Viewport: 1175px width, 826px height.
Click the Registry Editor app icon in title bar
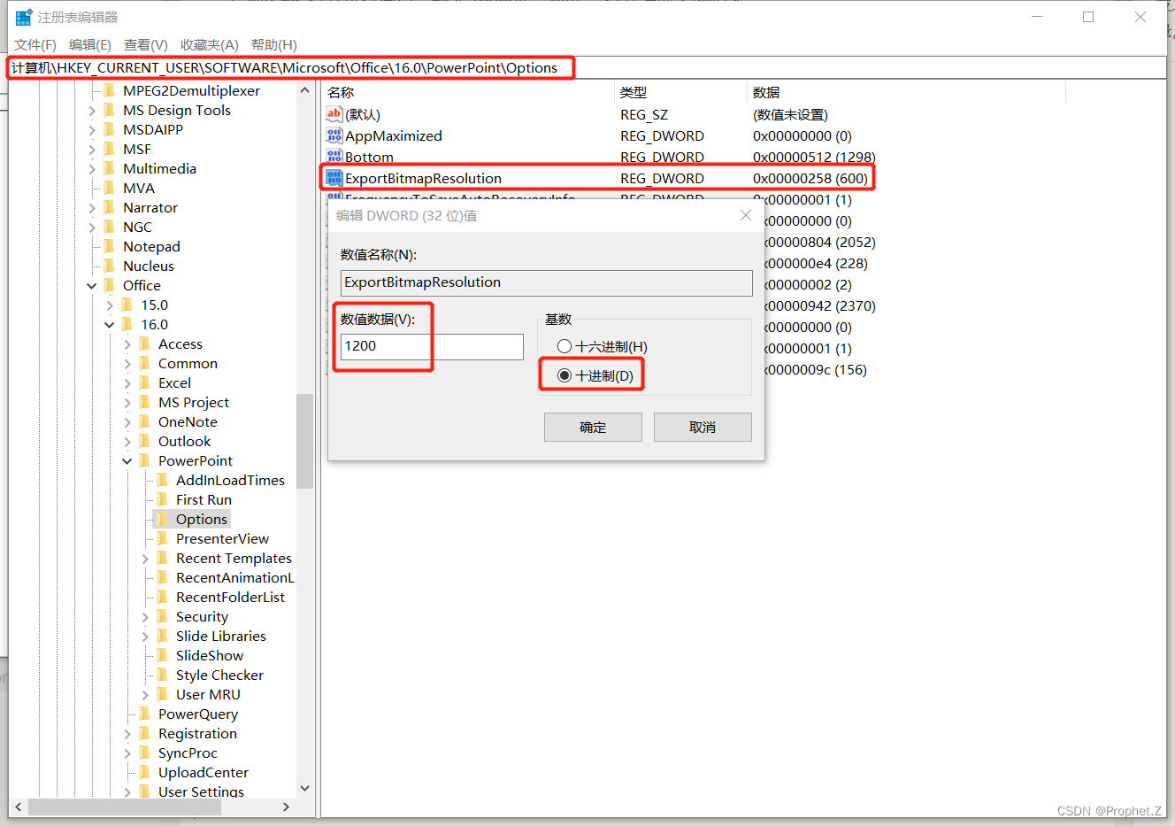click(24, 17)
